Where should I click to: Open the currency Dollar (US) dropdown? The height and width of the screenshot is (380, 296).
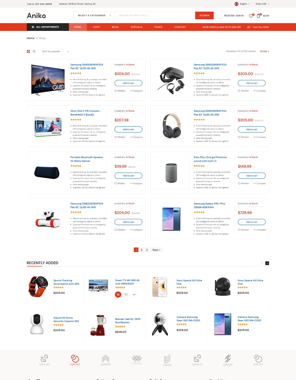coord(262,4)
